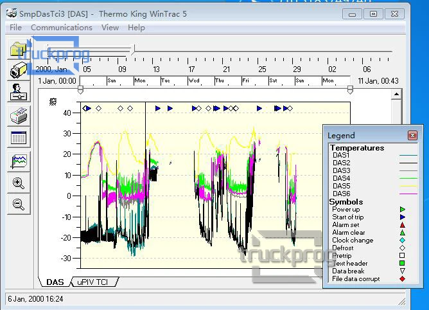429x310 pixels.
Task: Click the Start of trip blue triangle in Legend
Action: tap(402, 217)
